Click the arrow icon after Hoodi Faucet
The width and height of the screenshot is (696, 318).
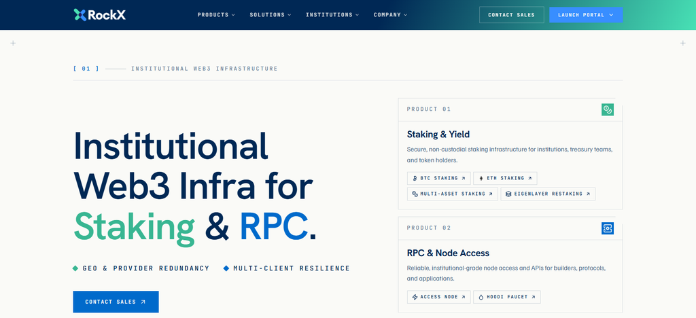[533, 297]
